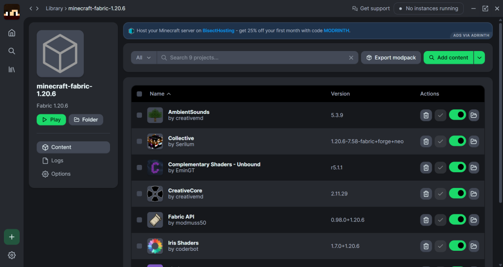Image resolution: width=503 pixels, height=267 pixels.
Task: Switch to the Logs tab
Action: (x=57, y=160)
